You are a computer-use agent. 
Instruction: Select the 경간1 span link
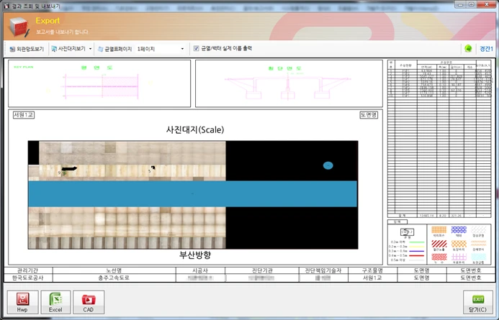pyautogui.click(x=486, y=49)
